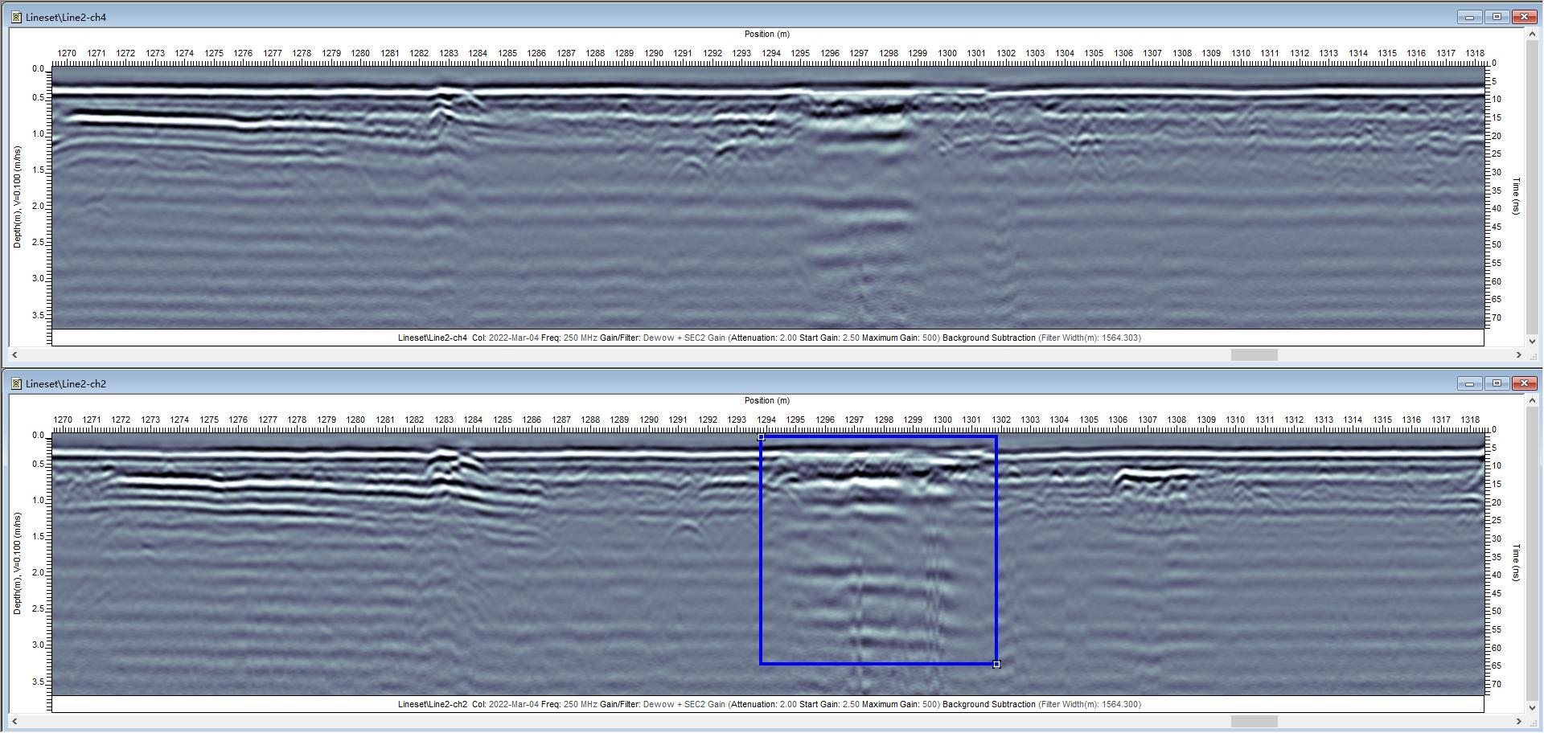Click time value 40 on Line2-ch4 axis
This screenshot has width=1544, height=733.
1497,208
